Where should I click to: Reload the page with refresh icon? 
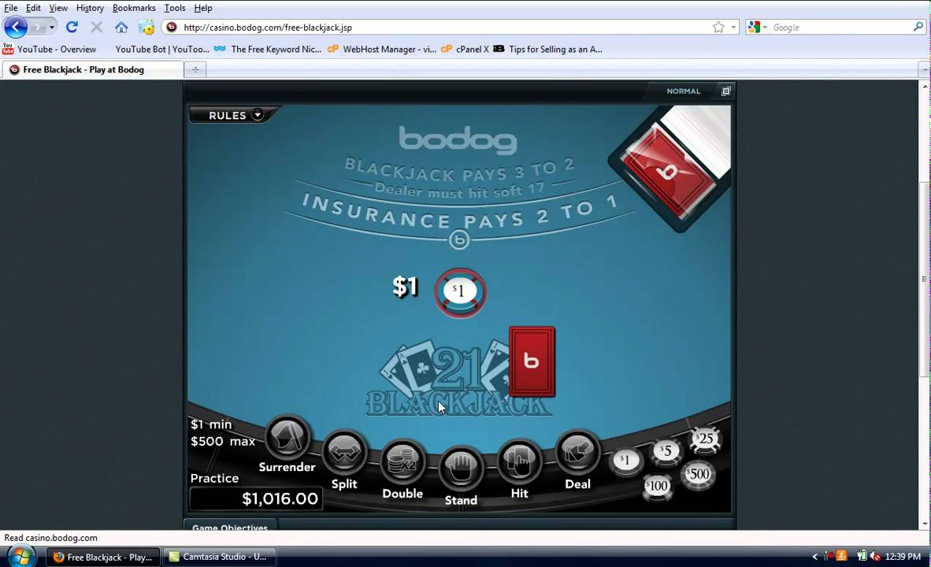[72, 28]
